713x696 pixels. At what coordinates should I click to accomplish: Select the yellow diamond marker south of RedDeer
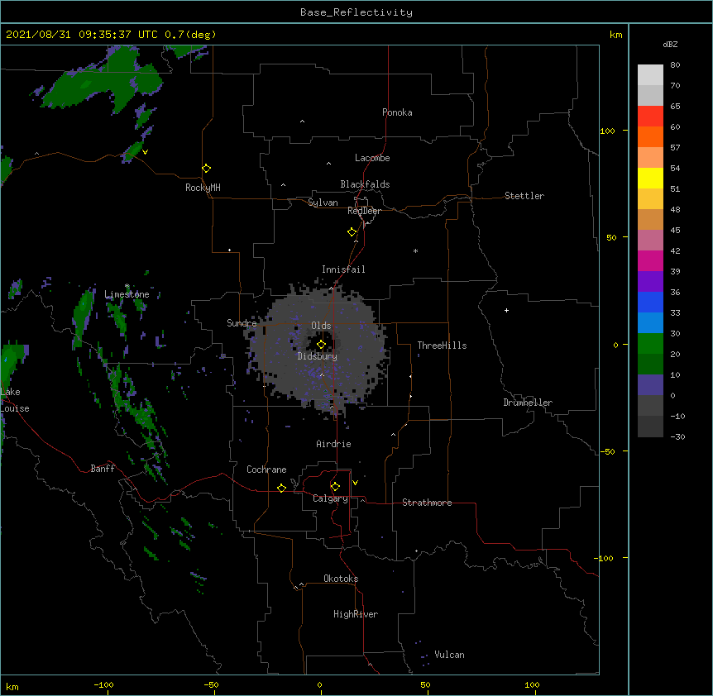pos(352,232)
